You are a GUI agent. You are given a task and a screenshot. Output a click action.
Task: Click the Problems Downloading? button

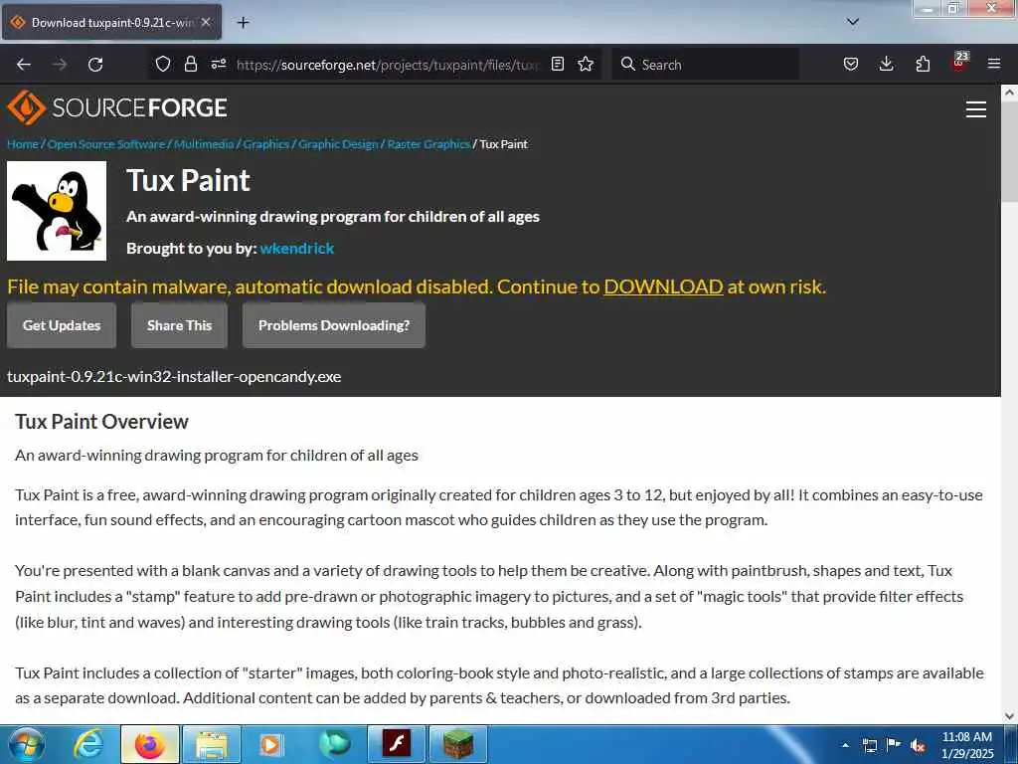click(334, 325)
